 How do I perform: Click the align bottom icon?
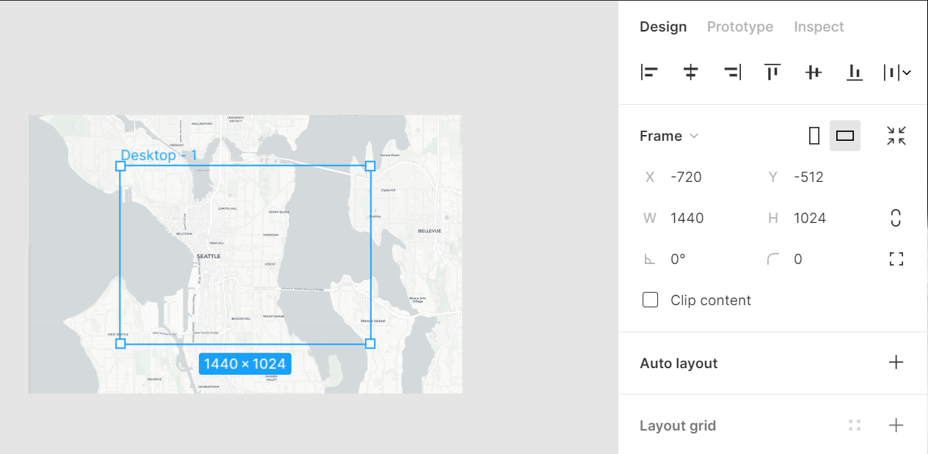[x=854, y=72]
